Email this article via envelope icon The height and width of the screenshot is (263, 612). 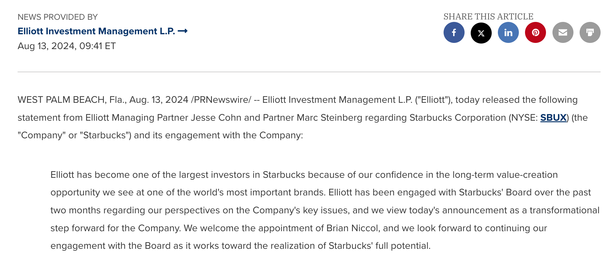pos(563,32)
